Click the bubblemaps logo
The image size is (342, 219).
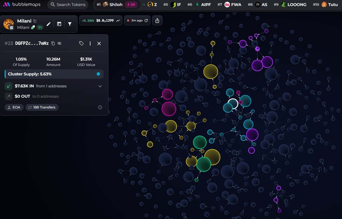22,4
